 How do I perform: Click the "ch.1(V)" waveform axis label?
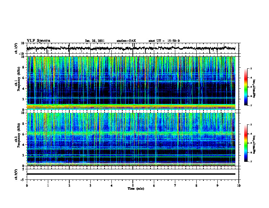tap(16, 48)
